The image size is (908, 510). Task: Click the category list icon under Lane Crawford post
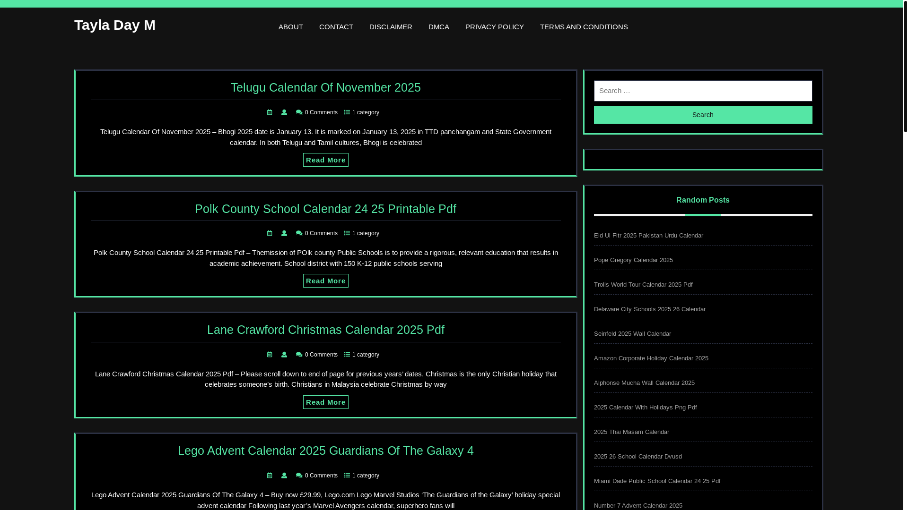coord(347,355)
